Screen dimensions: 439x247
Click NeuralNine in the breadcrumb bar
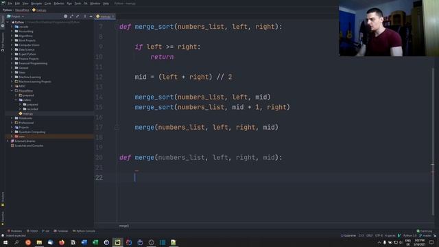click(22, 10)
